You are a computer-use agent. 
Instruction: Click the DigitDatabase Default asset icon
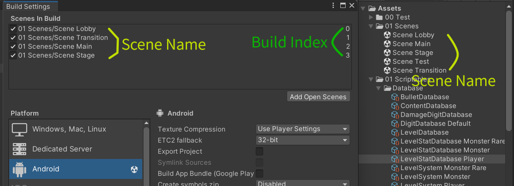(395, 124)
